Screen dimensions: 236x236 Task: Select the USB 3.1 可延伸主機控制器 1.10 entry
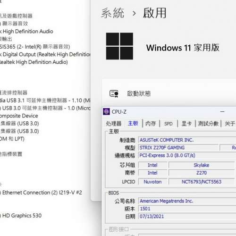click(45, 101)
